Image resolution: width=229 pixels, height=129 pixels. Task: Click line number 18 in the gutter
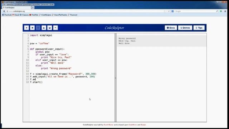click(x=28, y=82)
